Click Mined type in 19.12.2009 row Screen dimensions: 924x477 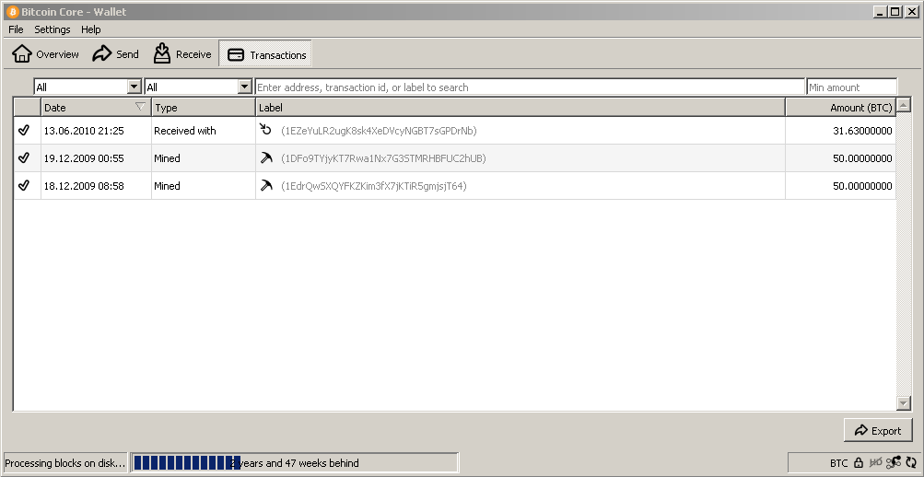coord(204,158)
